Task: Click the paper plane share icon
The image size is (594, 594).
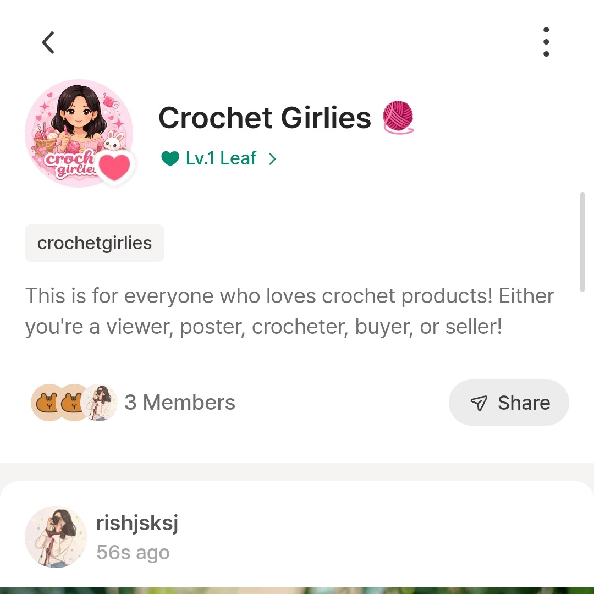Action: click(x=479, y=403)
